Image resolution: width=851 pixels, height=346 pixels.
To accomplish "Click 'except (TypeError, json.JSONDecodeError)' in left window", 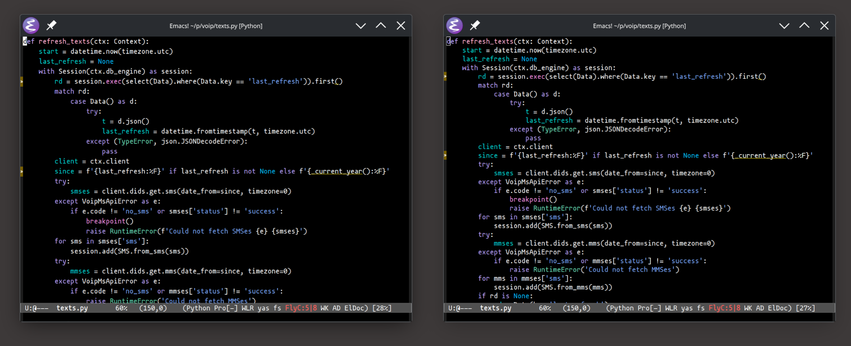I will pyautogui.click(x=167, y=141).
